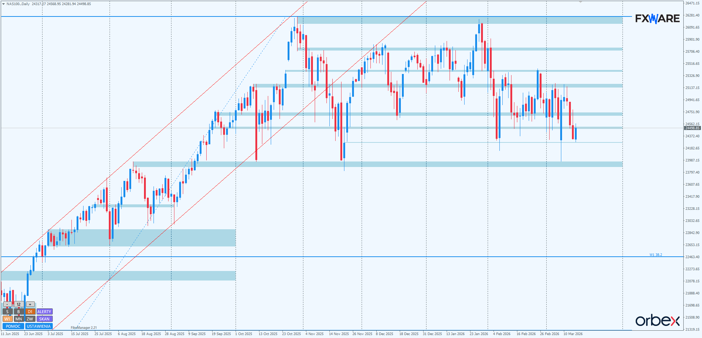Click the ZW button
The width and height of the screenshot is (702, 338).
point(30,319)
